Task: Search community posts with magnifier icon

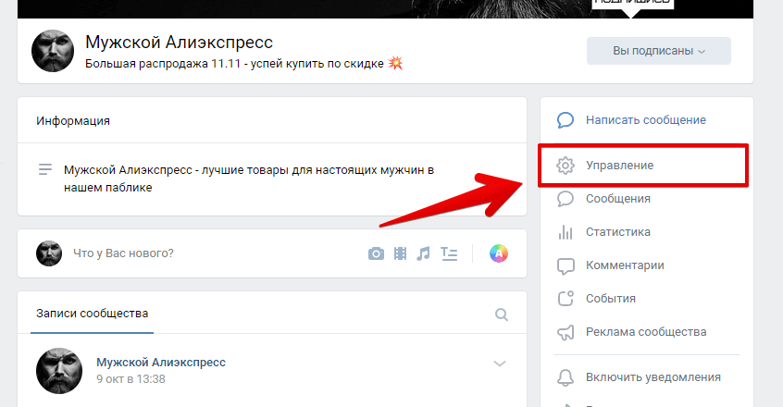Action: (x=502, y=314)
